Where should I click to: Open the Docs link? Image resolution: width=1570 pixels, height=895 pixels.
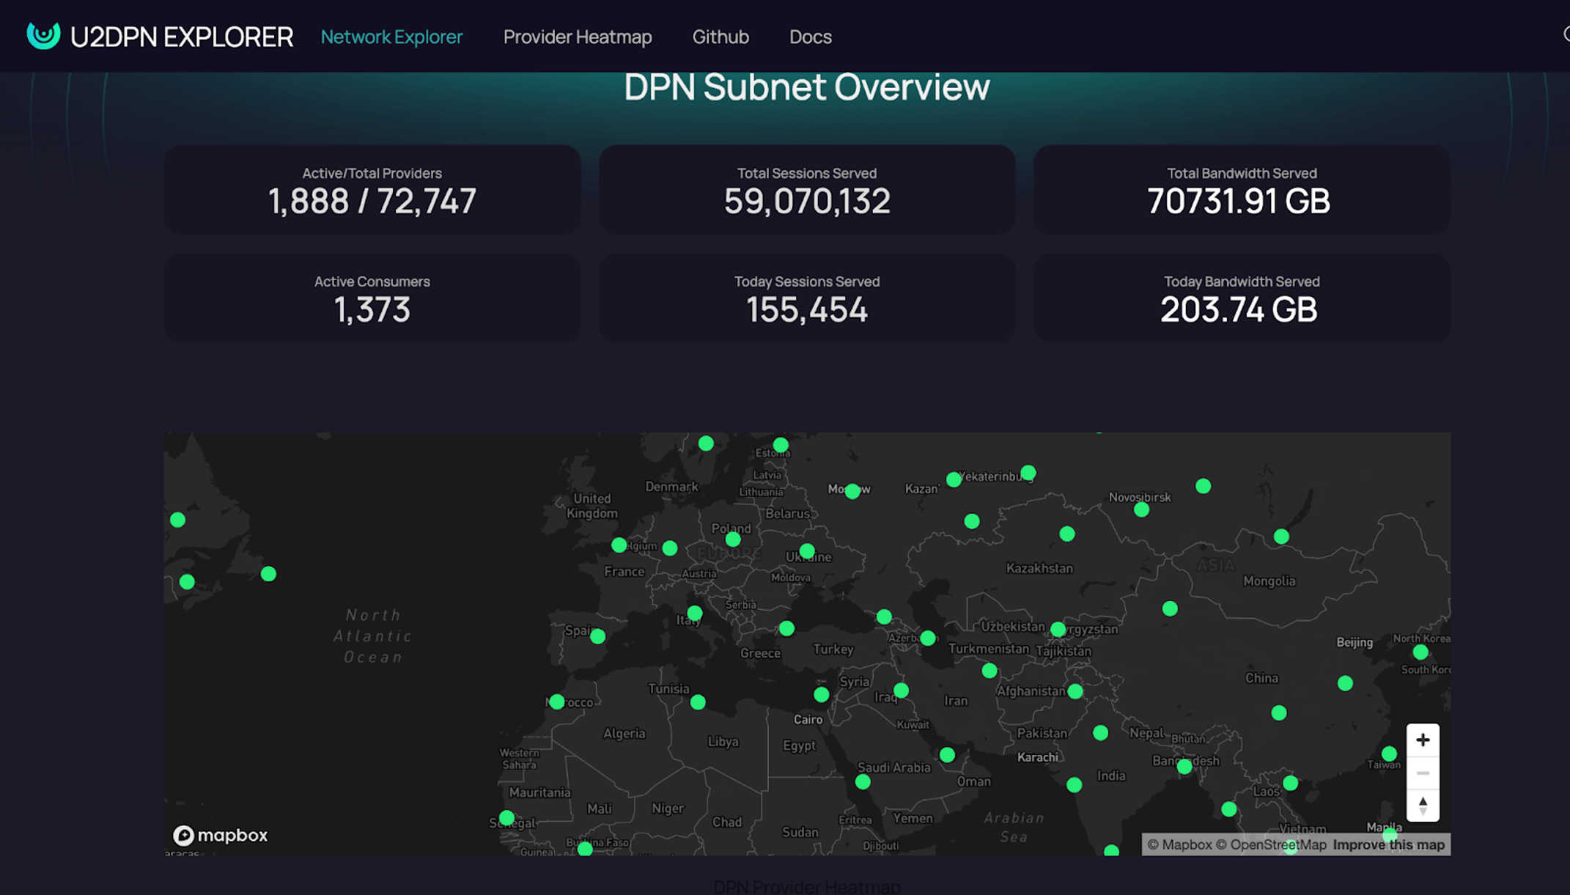[810, 37]
